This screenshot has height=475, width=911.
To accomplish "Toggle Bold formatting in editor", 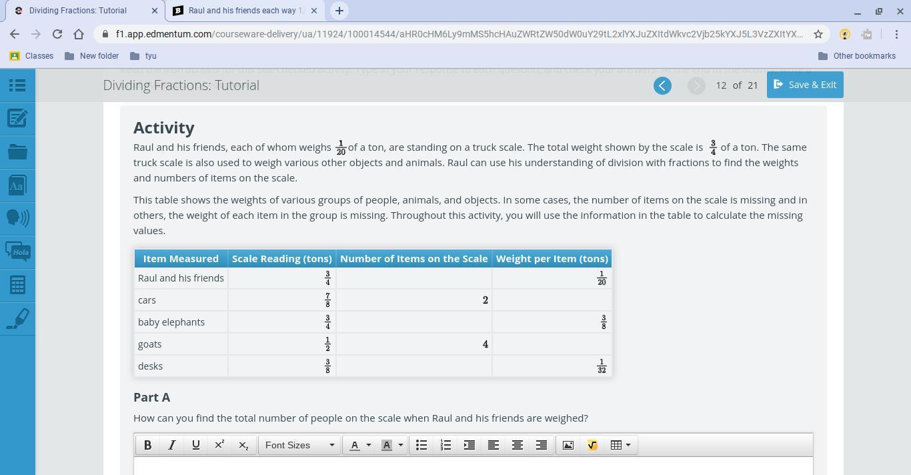I will point(147,445).
